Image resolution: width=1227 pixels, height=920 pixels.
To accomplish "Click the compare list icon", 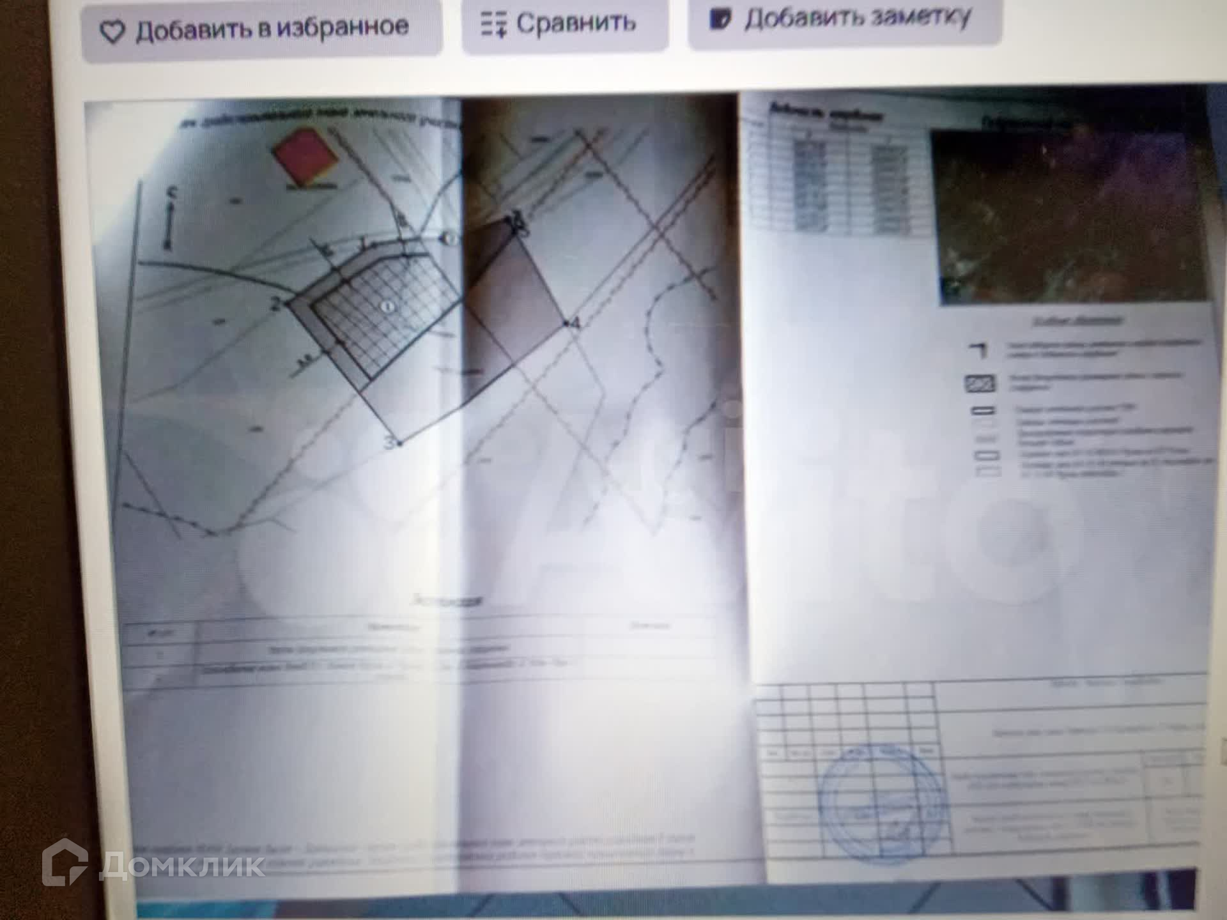I will tap(493, 24).
